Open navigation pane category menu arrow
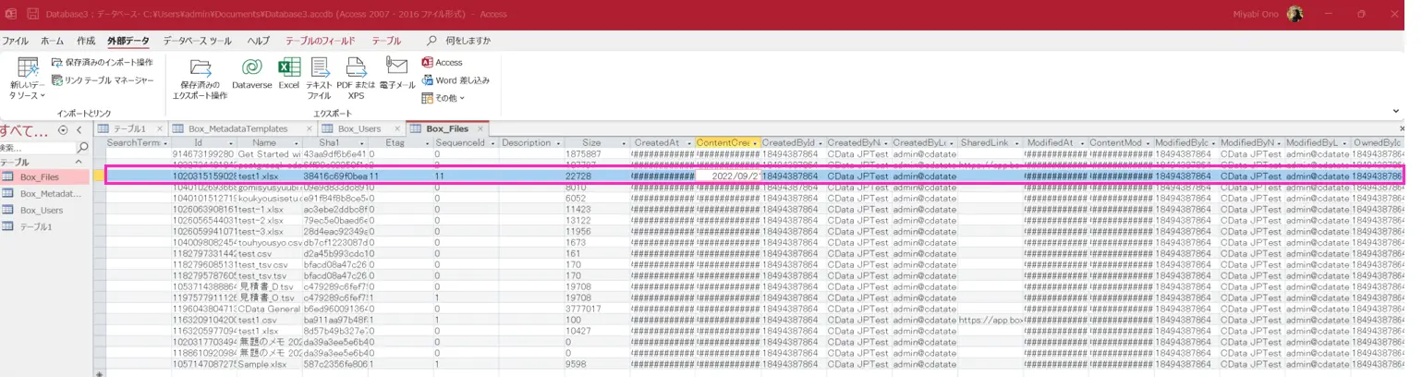1422x377 pixels. coord(63,130)
